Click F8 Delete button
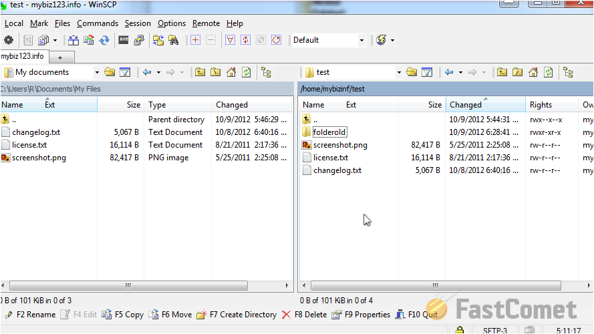The image size is (594, 334). coord(304,315)
